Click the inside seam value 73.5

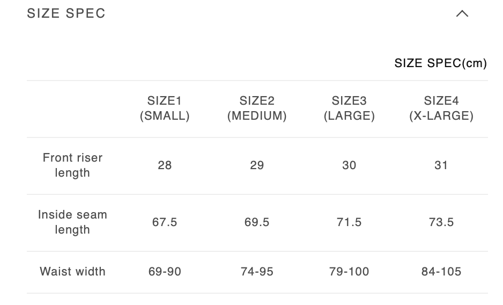coord(441,222)
